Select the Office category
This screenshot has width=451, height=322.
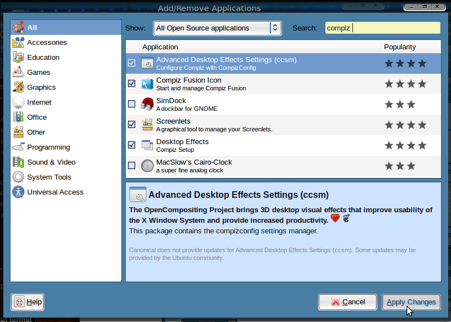coord(66,117)
